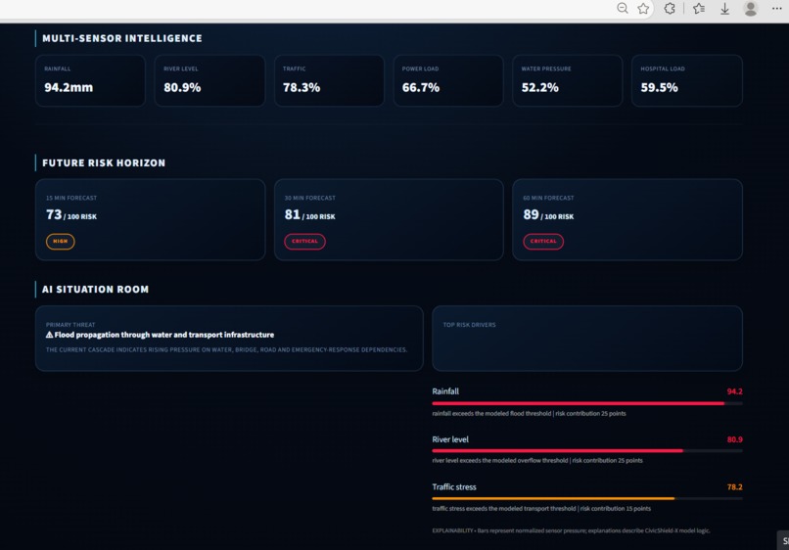The image size is (789, 550).
Task: Select the Power Load 66.7% card
Action: point(448,80)
